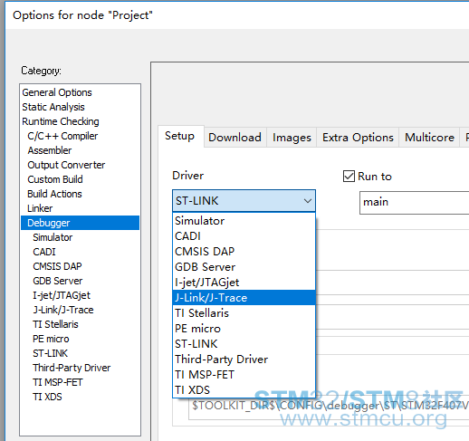Select J-Link/J-Trace in Category list
Viewport: 469px width, 441px height.
[63, 310]
